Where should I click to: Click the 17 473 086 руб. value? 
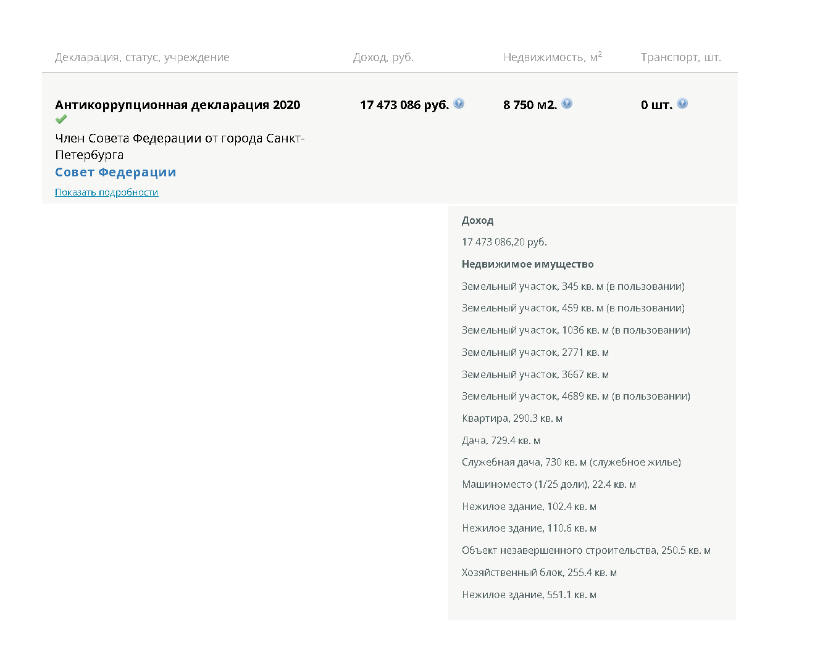click(404, 105)
